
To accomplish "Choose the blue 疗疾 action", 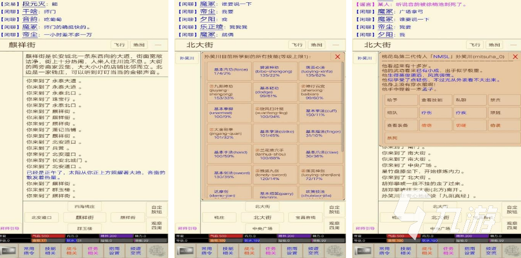I will (469, 113).
